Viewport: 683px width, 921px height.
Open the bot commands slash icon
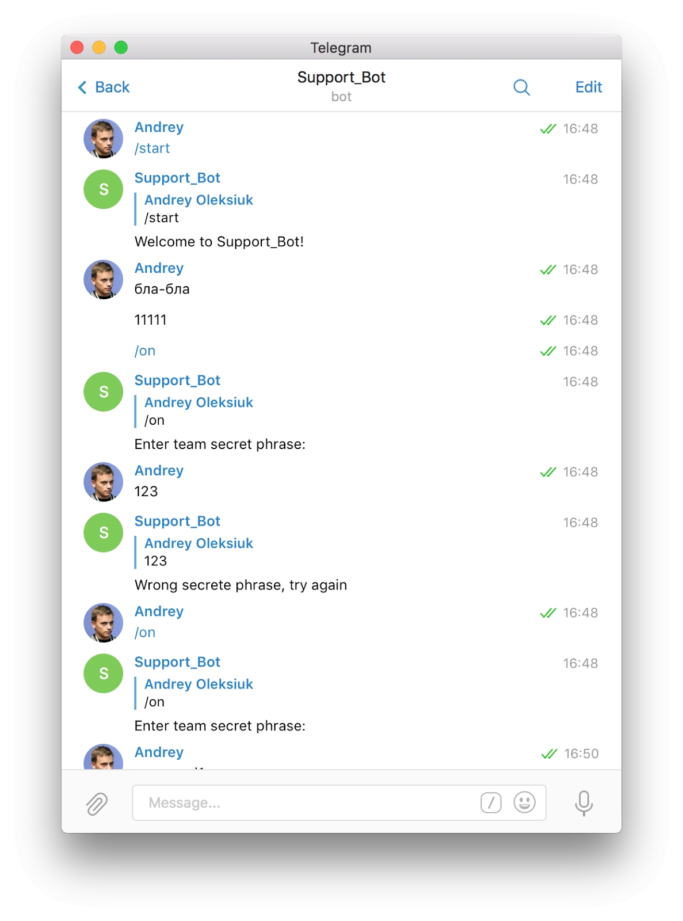pyautogui.click(x=491, y=802)
